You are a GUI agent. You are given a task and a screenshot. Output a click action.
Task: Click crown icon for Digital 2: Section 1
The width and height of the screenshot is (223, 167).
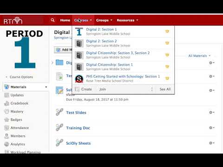coord(167,31)
